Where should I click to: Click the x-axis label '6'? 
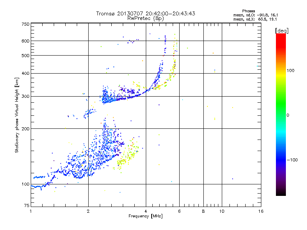coord(179,211)
